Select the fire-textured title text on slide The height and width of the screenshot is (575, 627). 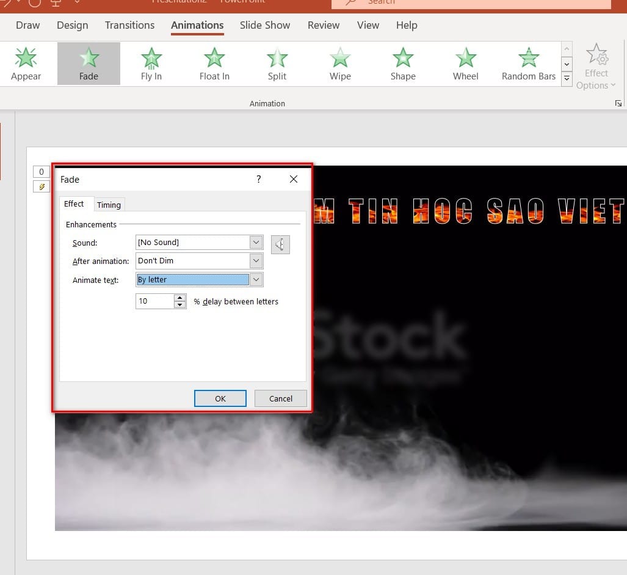click(469, 210)
